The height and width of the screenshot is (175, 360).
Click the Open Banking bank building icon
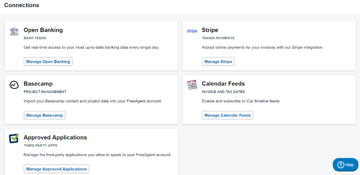14,31
